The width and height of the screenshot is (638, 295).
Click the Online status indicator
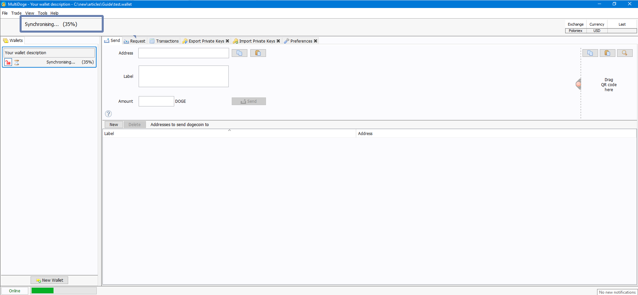click(x=15, y=291)
